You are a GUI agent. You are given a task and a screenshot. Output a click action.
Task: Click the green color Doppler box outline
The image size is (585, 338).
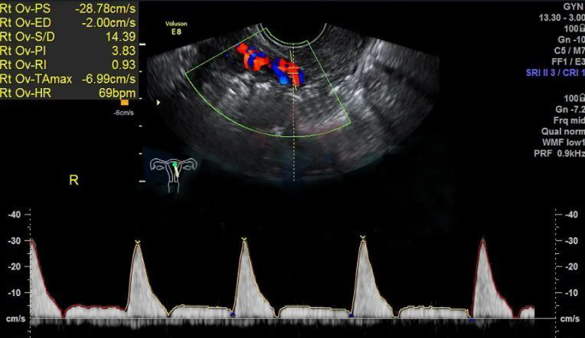tap(268, 82)
